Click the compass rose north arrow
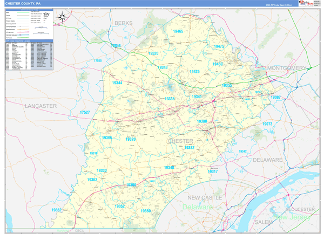The height and width of the screenshot is (234, 324). (x=63, y=17)
